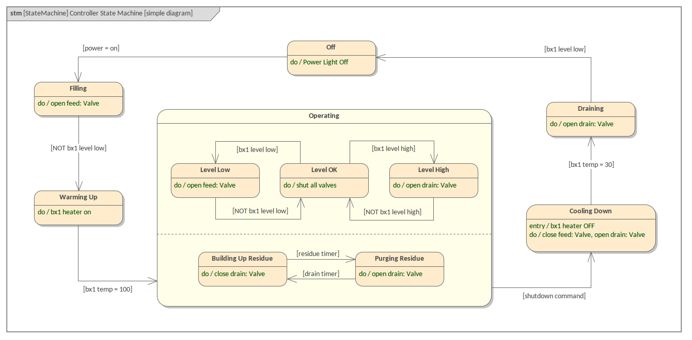
Task: Click the [drain timer] transition label
Action: pos(321,274)
